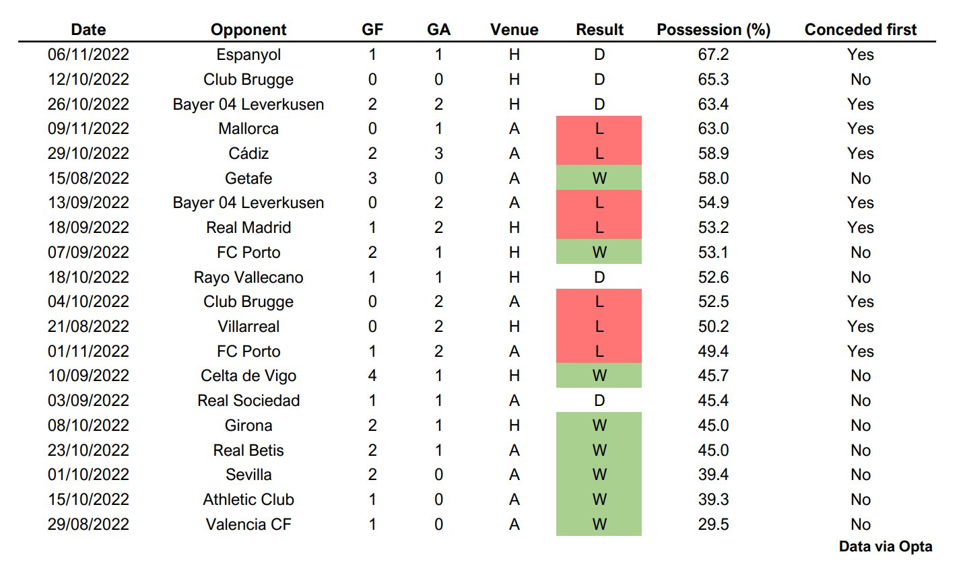
Task: Click the date 29/08/2022
Action: pos(88,524)
